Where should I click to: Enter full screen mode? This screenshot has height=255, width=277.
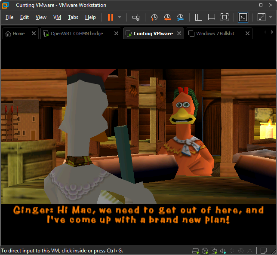[225, 17]
